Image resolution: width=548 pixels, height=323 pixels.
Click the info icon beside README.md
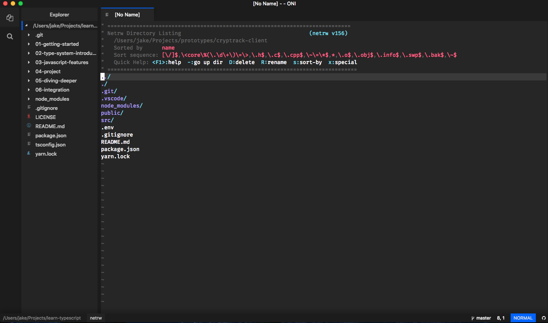(29, 126)
